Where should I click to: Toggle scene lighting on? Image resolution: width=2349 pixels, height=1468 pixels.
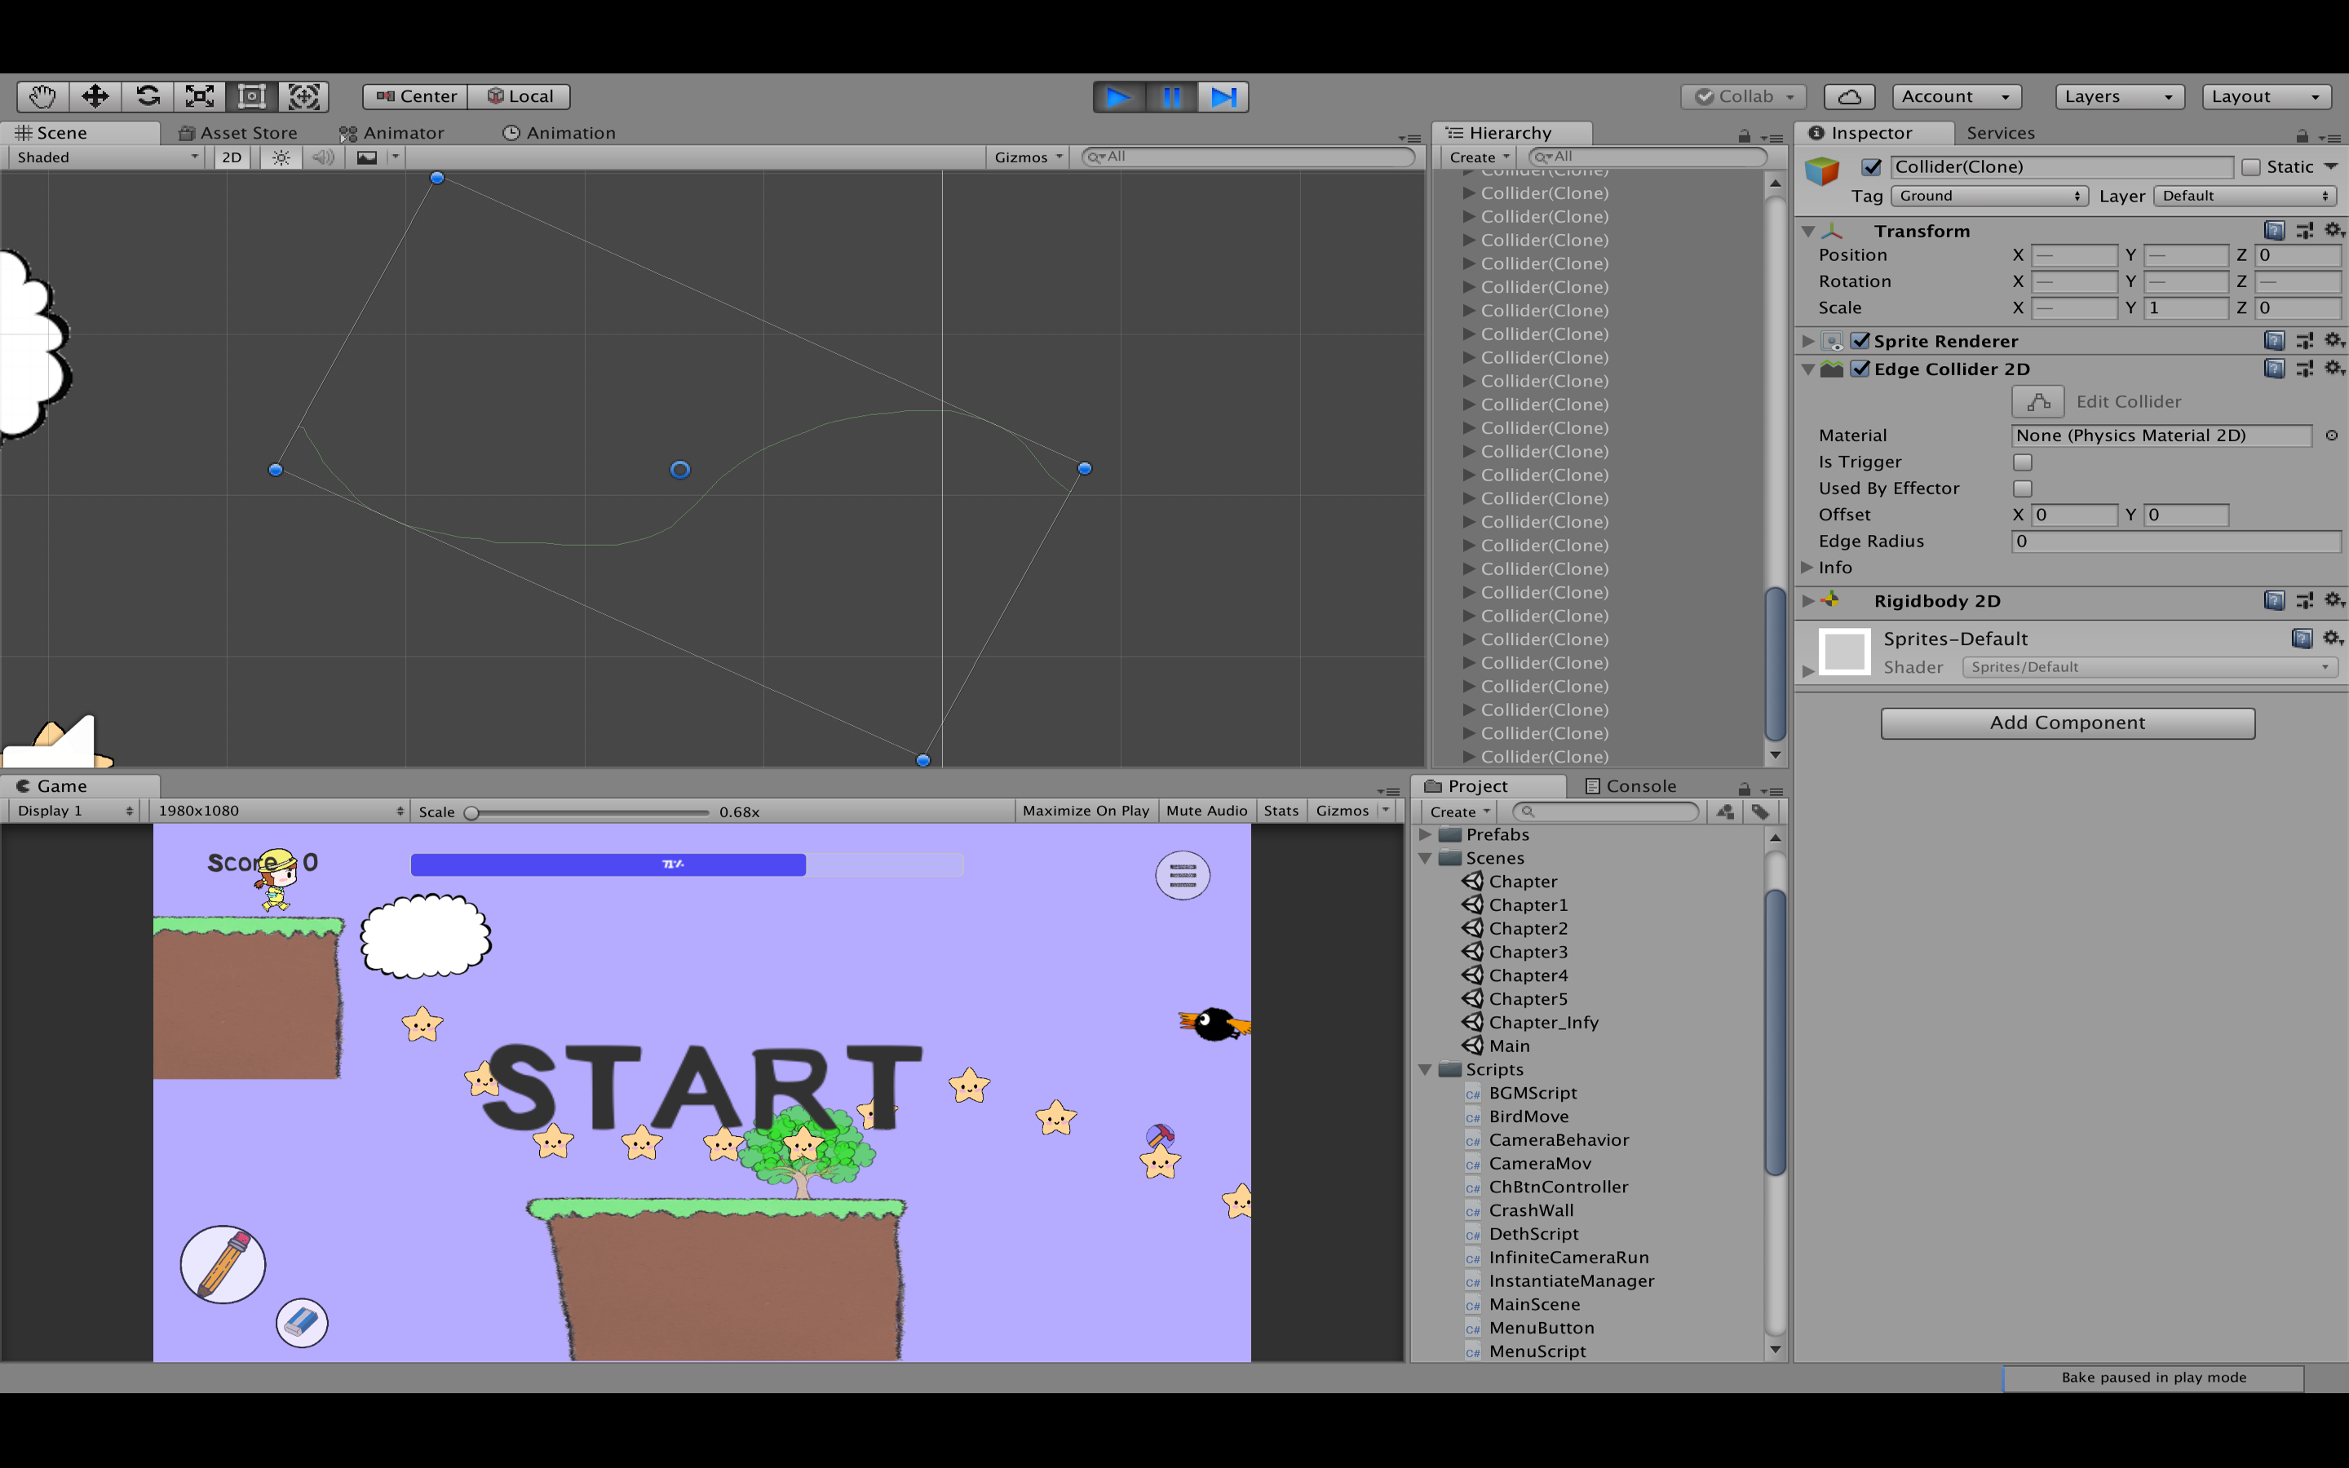(x=280, y=157)
